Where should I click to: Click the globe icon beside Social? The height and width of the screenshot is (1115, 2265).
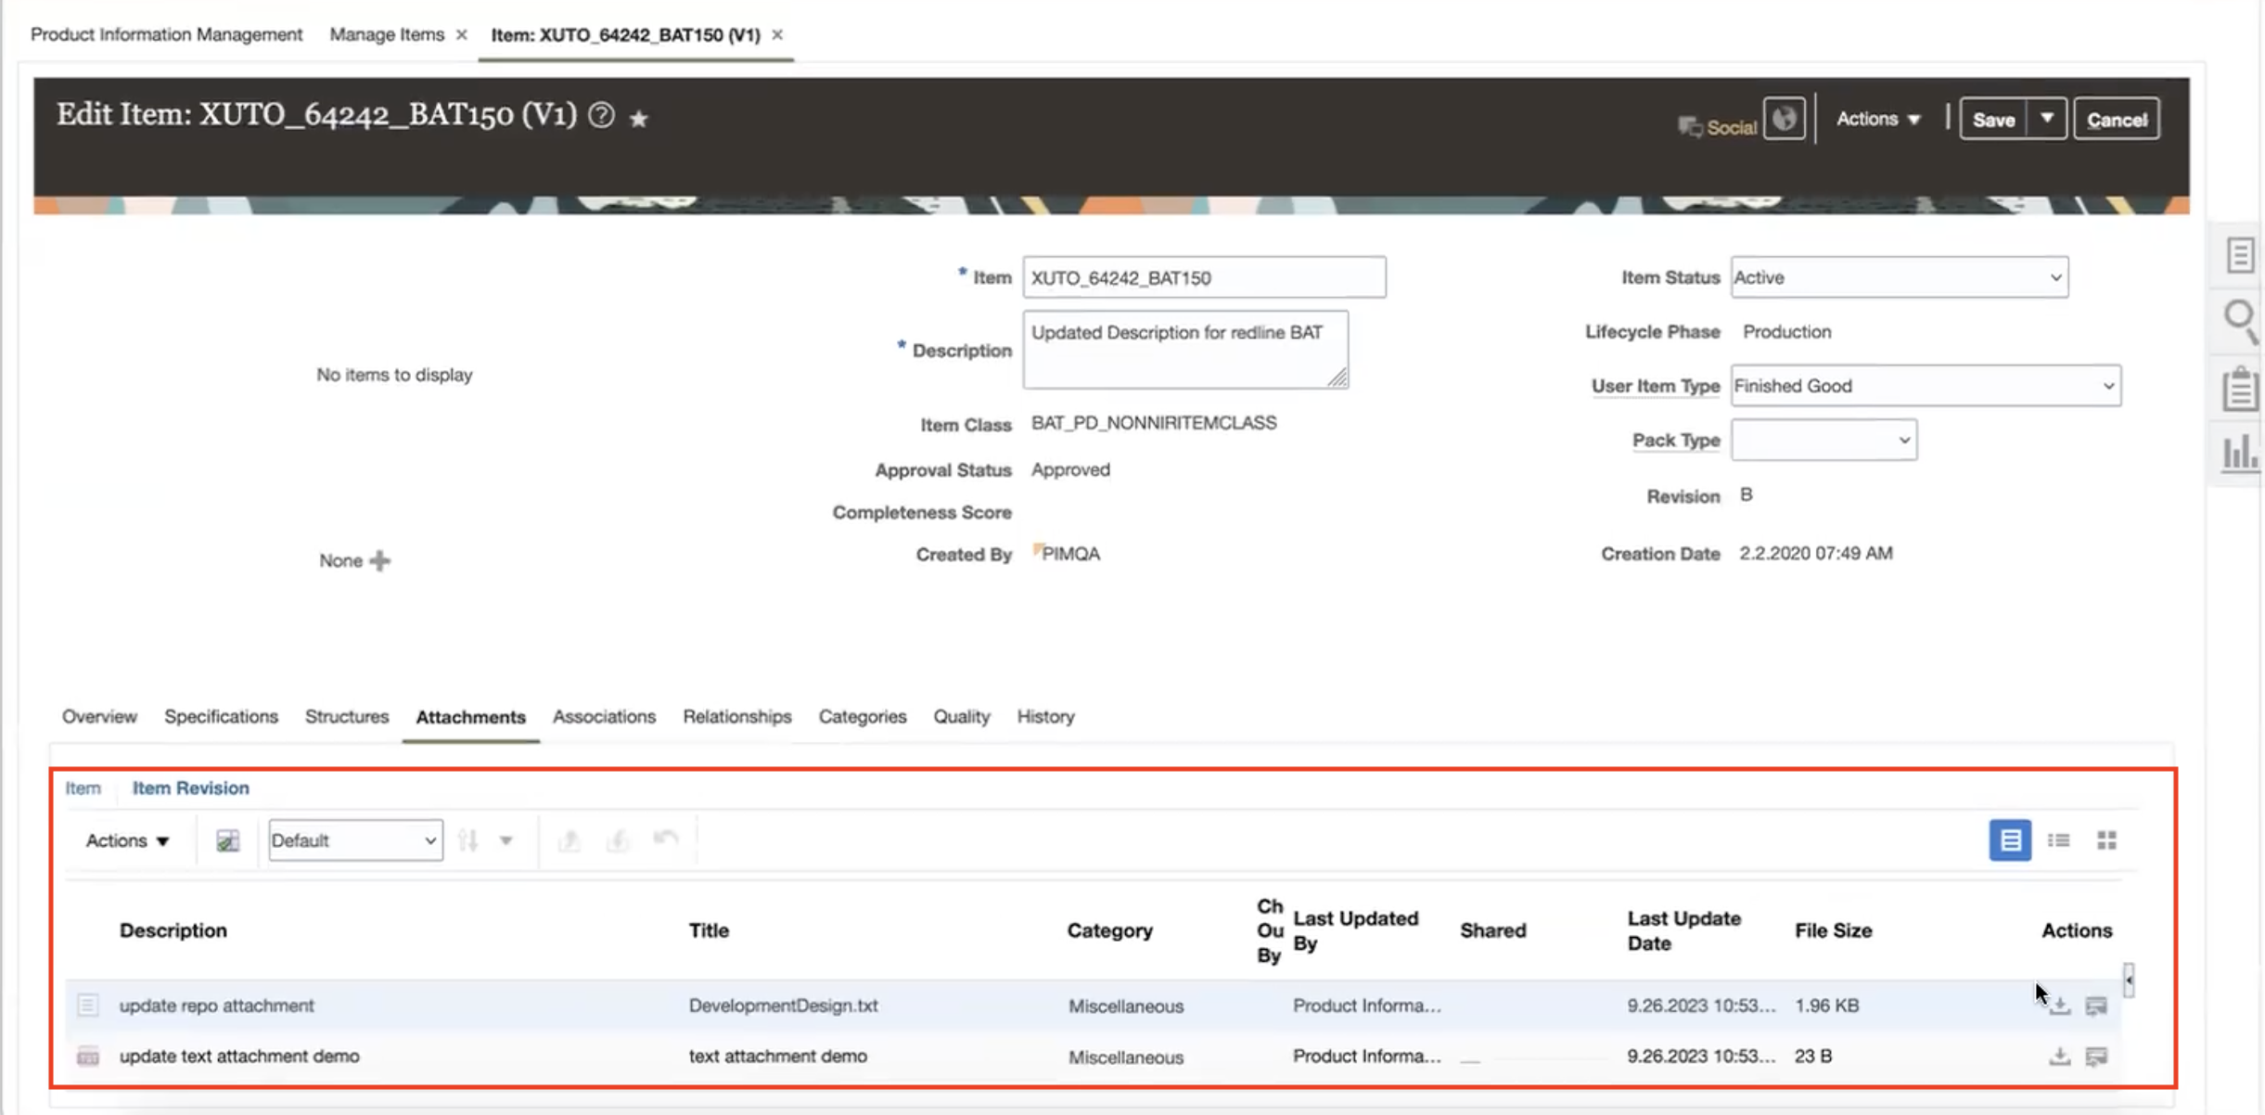click(x=1784, y=119)
